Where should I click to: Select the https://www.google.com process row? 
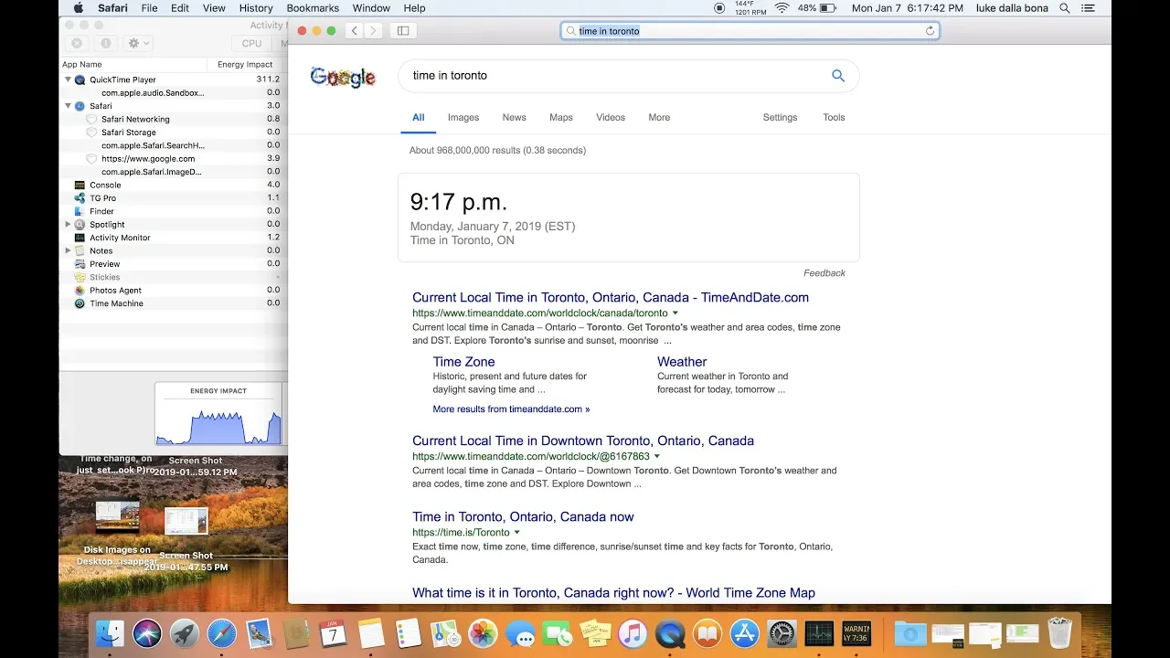[x=174, y=159]
